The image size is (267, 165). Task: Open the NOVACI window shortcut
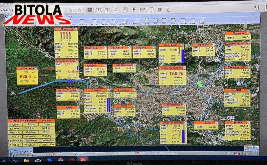pos(147,22)
